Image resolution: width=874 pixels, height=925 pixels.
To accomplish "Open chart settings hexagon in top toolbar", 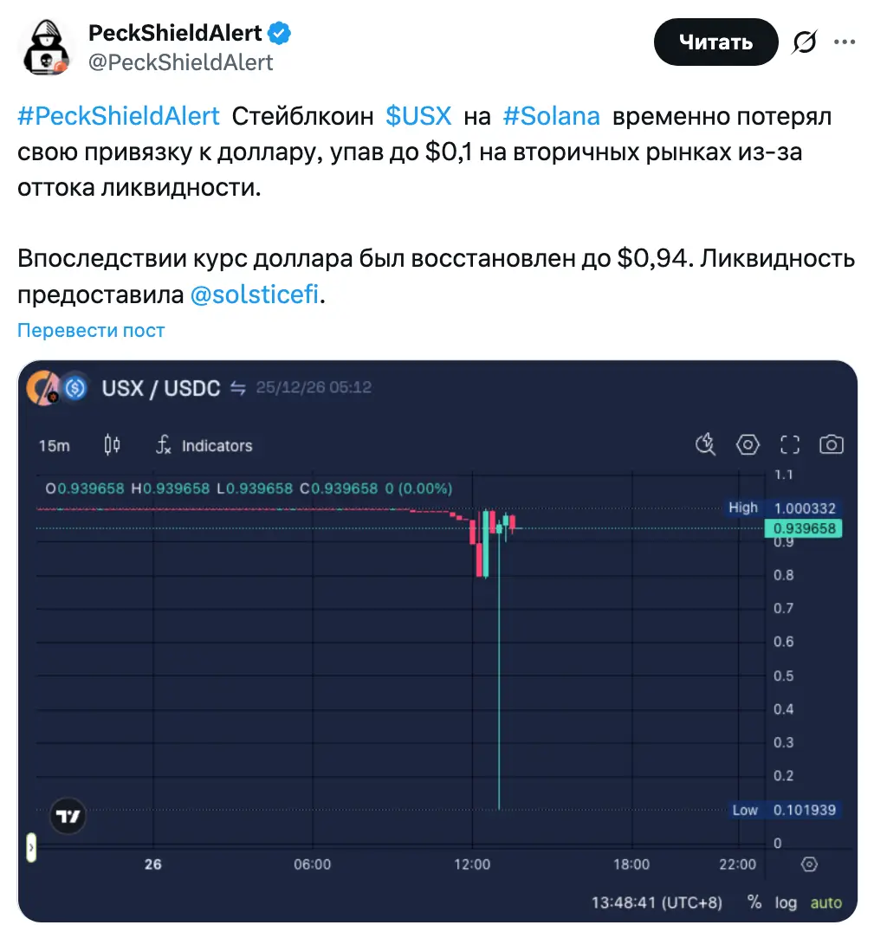I will (x=748, y=445).
